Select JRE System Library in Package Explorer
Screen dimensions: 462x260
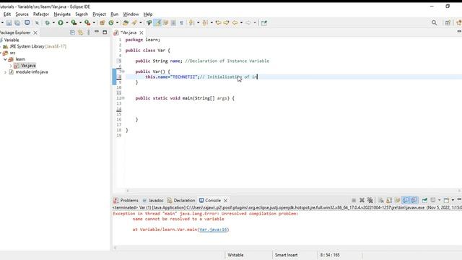35,46
